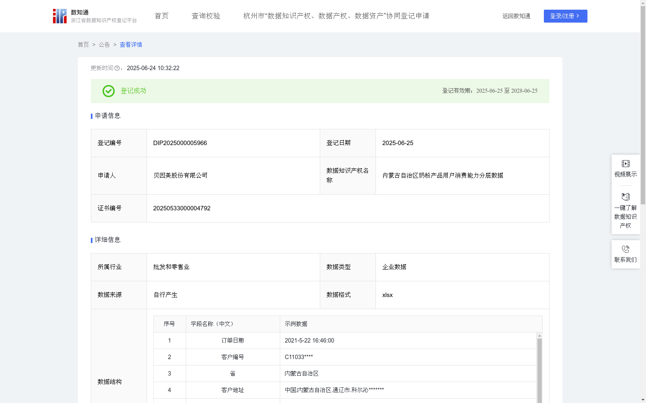The height and width of the screenshot is (403, 646).
Task: Click the 省 field name cell
Action: (x=233, y=374)
